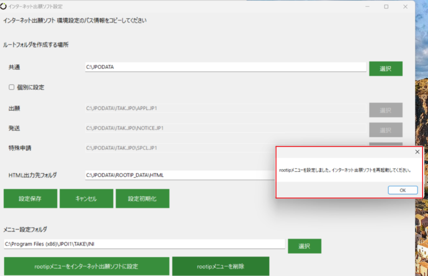
Task: Close the インターネット出願ソフト設定 window
Action: click(405, 7)
